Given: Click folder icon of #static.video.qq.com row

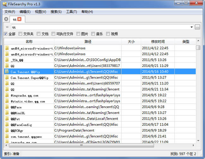Looking at the screenshot, I should pyautogui.click(x=7, y=101).
